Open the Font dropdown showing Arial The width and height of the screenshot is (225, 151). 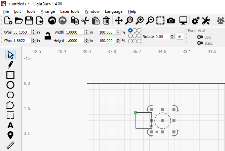click(211, 31)
